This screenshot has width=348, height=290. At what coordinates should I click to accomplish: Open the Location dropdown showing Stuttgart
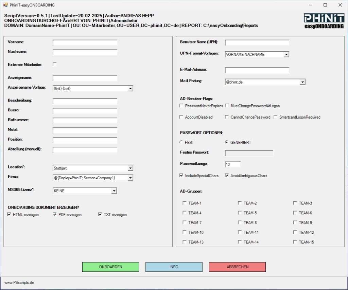(x=130, y=168)
